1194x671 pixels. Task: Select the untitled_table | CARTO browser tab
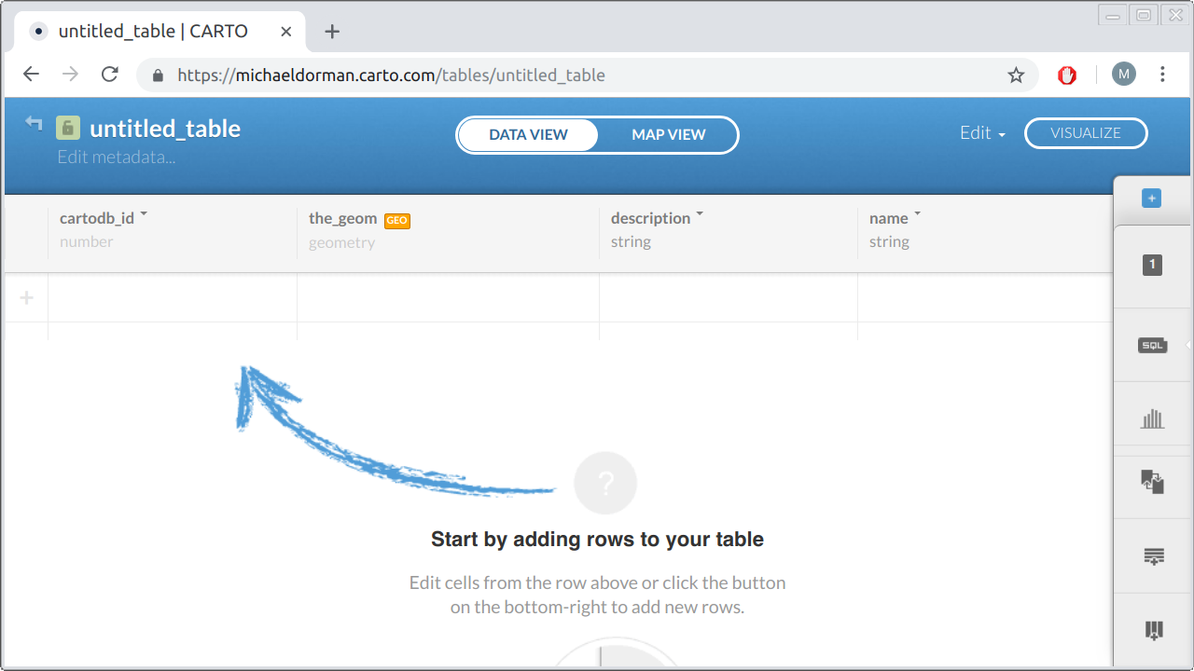tap(161, 32)
